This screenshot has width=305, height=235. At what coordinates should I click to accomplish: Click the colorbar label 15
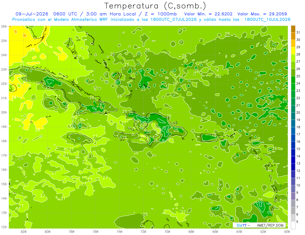pyautogui.click(x=298, y=149)
